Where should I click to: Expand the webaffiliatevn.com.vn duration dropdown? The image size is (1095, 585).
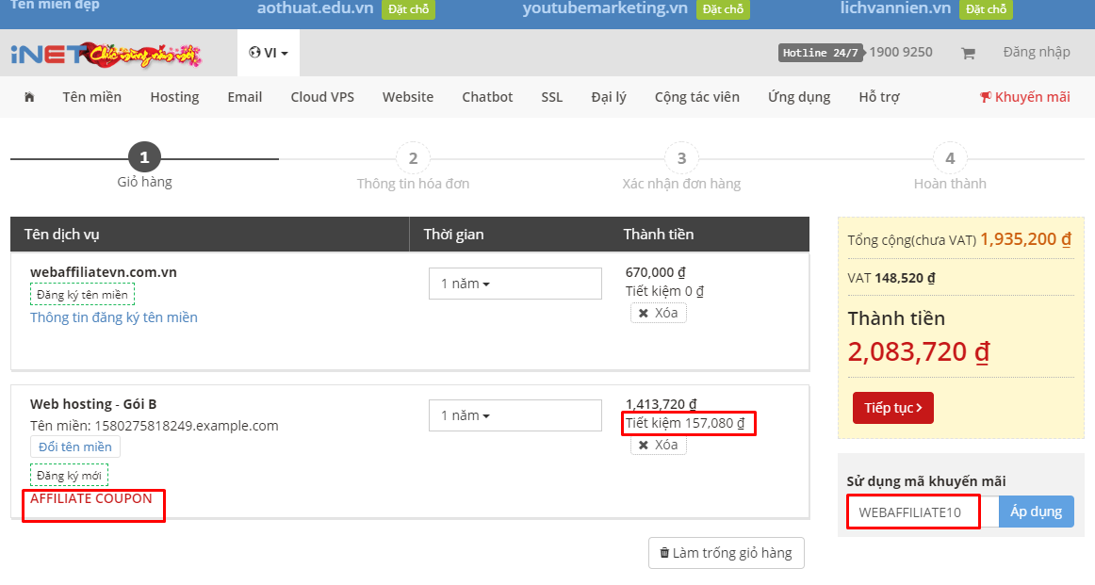pyautogui.click(x=515, y=284)
